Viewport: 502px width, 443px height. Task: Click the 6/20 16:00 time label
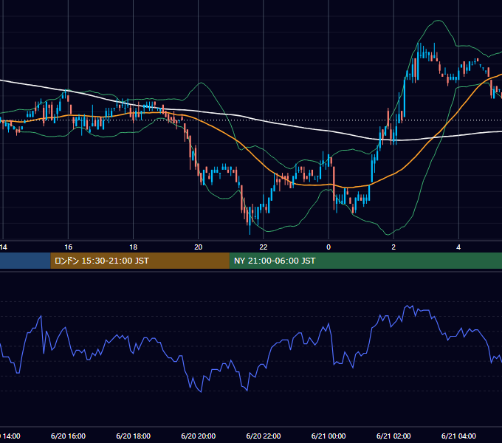tap(68, 436)
